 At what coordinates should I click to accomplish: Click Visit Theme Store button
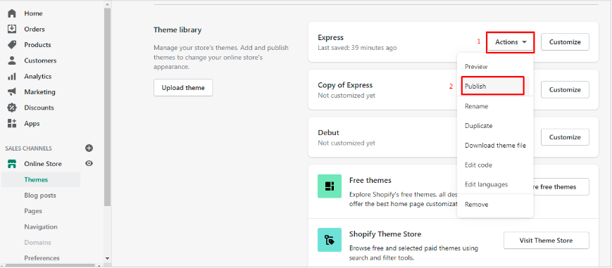pyautogui.click(x=546, y=241)
